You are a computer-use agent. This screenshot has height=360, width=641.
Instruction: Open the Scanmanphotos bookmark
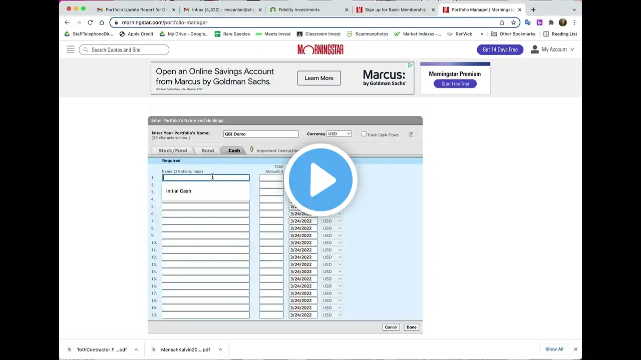click(x=367, y=34)
